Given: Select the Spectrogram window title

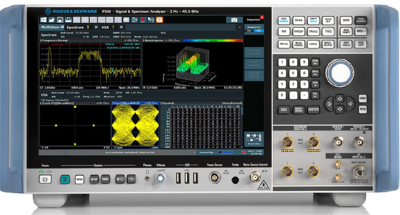Looking at the screenshot, I should 154,40.
